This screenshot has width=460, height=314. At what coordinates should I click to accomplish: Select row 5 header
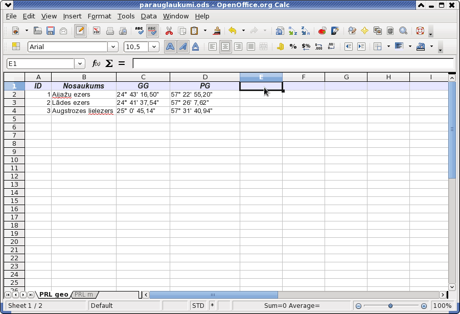pyautogui.click(x=14, y=119)
